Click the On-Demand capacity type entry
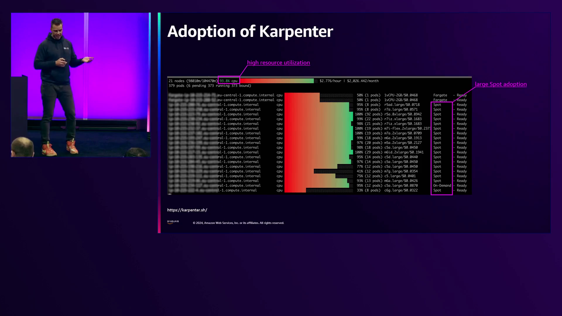 point(442,186)
